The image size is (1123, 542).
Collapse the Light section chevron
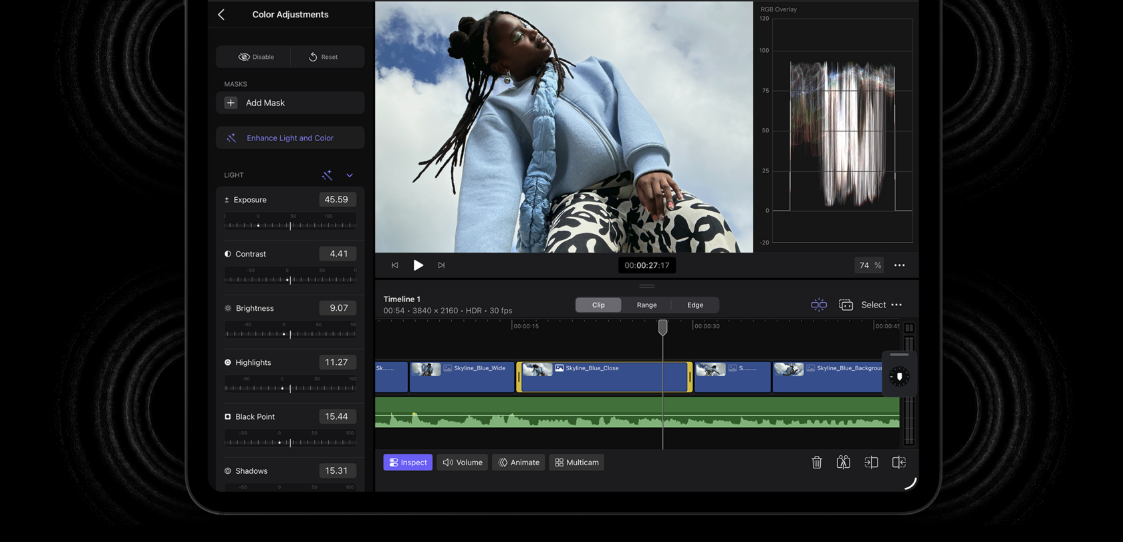pyautogui.click(x=350, y=175)
